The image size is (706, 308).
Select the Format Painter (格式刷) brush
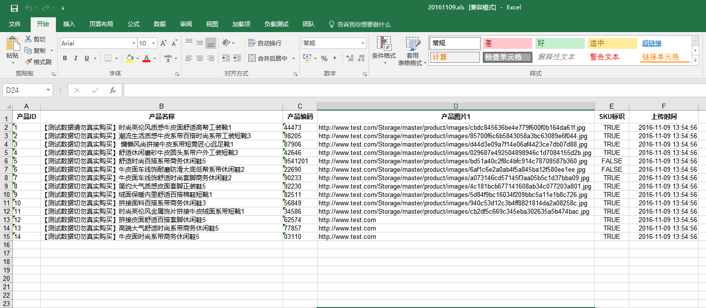(x=28, y=62)
